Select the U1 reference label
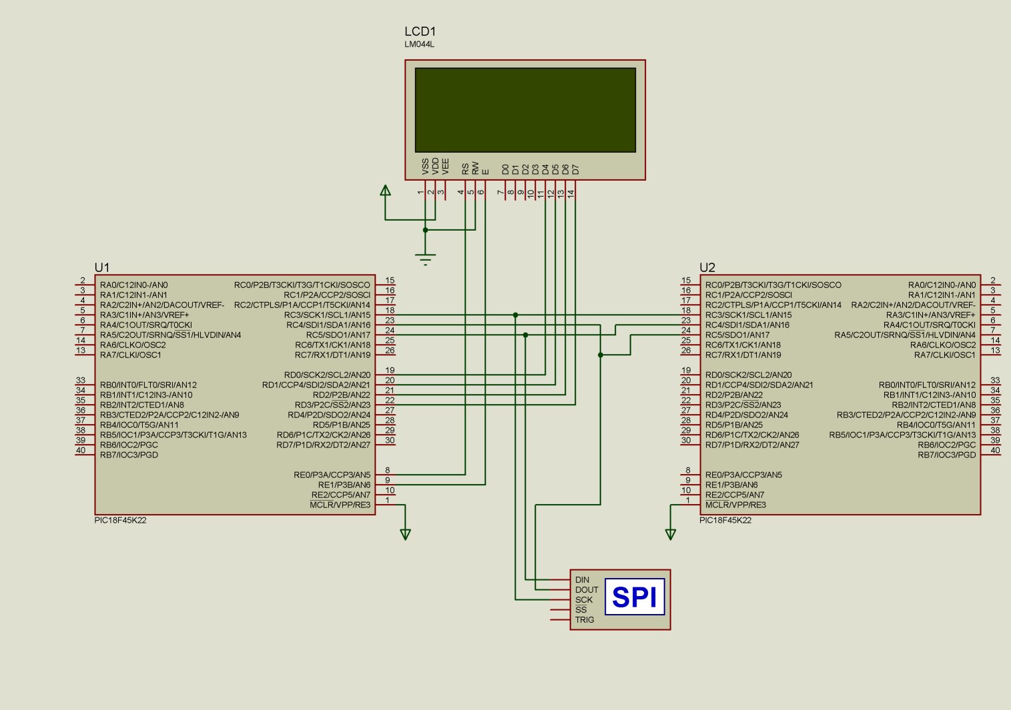 pyautogui.click(x=101, y=267)
